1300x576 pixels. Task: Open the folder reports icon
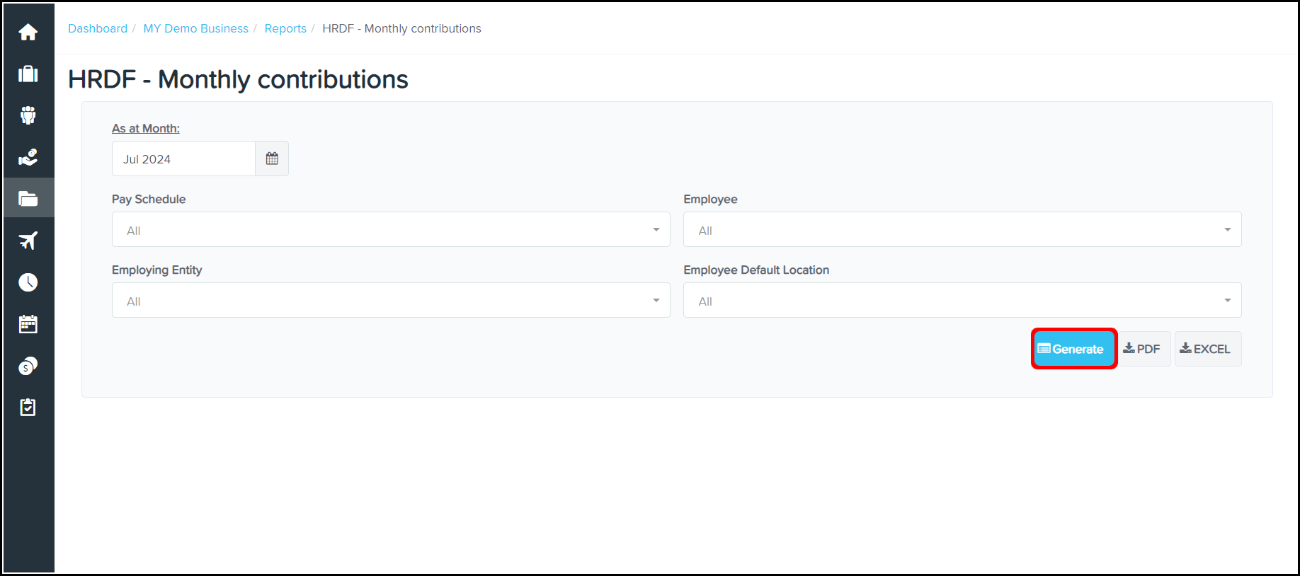[28, 199]
